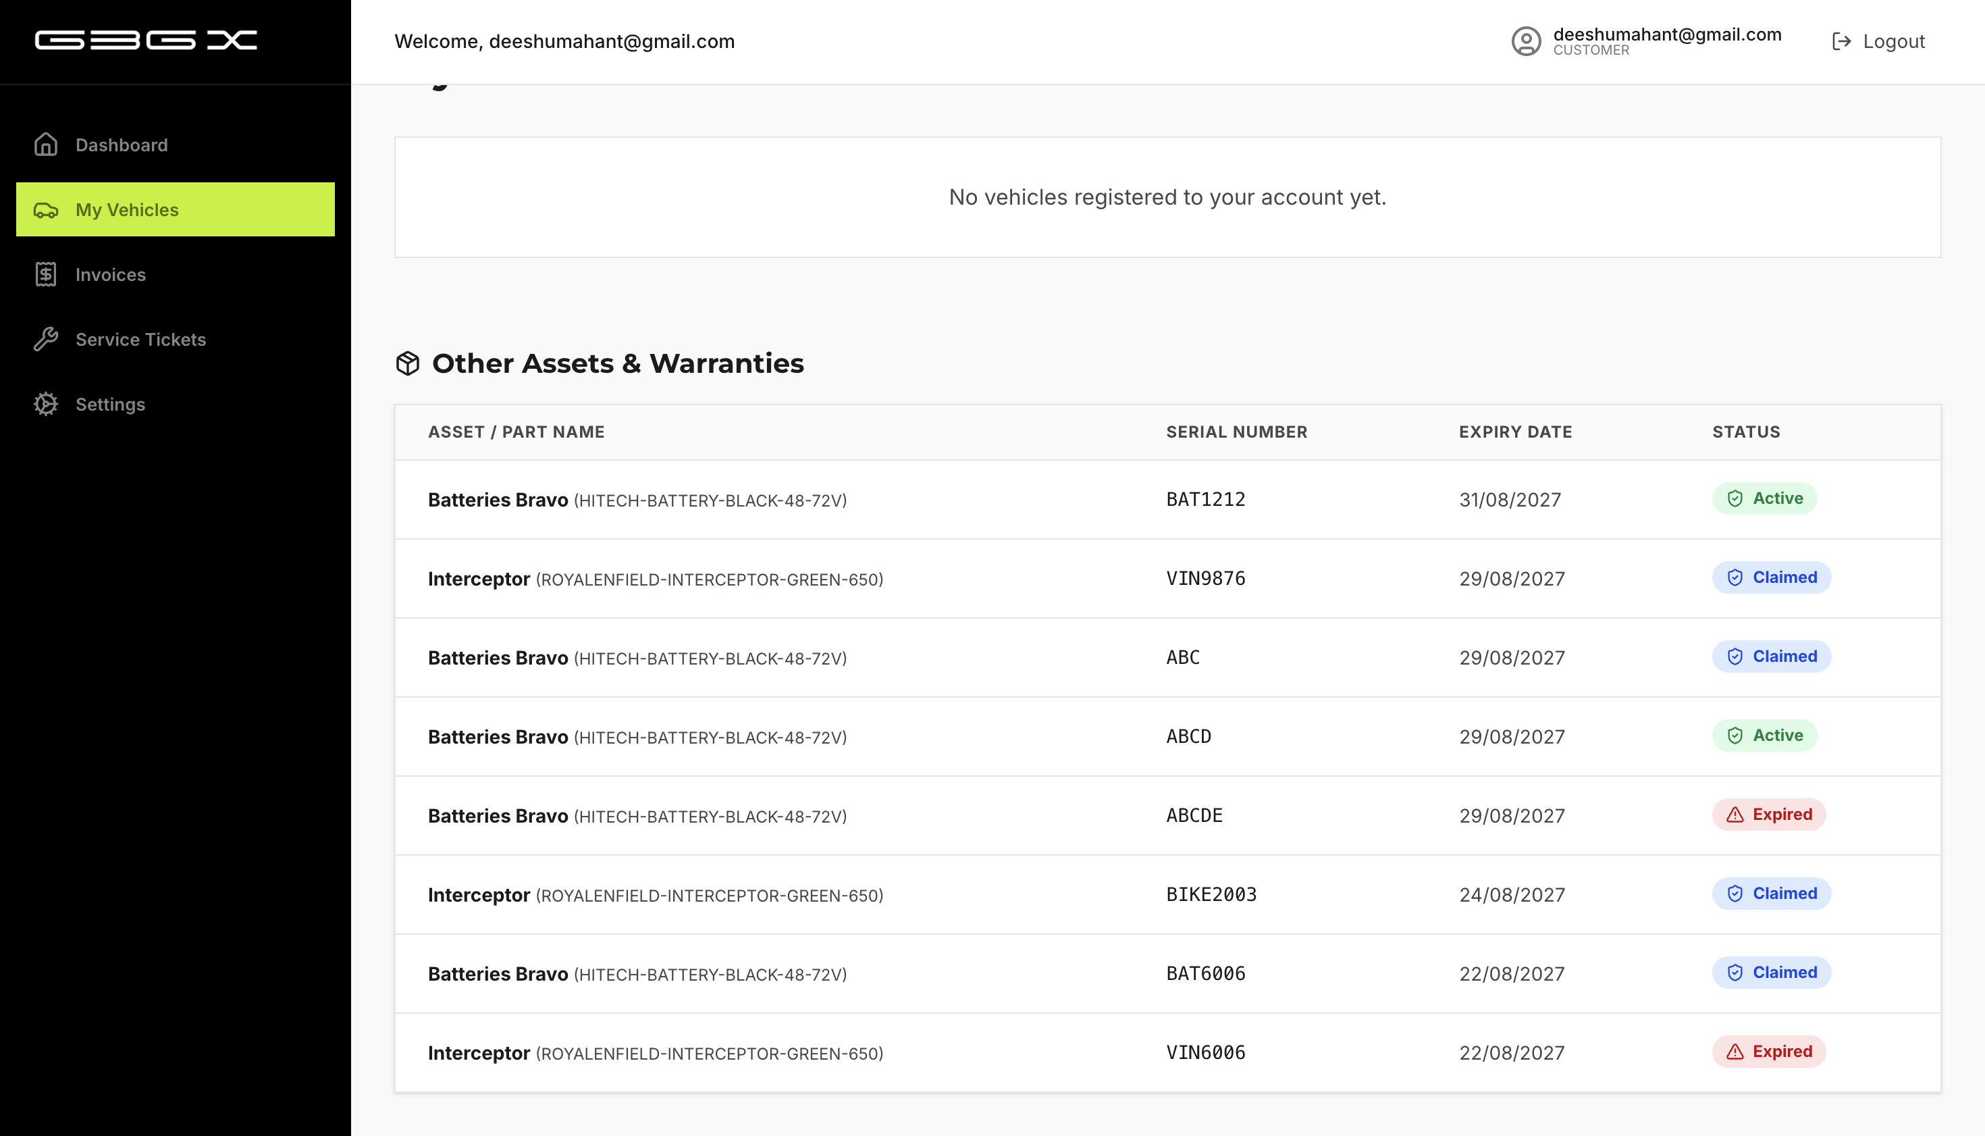
Task: Click the Expiry Date column header
Action: [x=1516, y=432]
